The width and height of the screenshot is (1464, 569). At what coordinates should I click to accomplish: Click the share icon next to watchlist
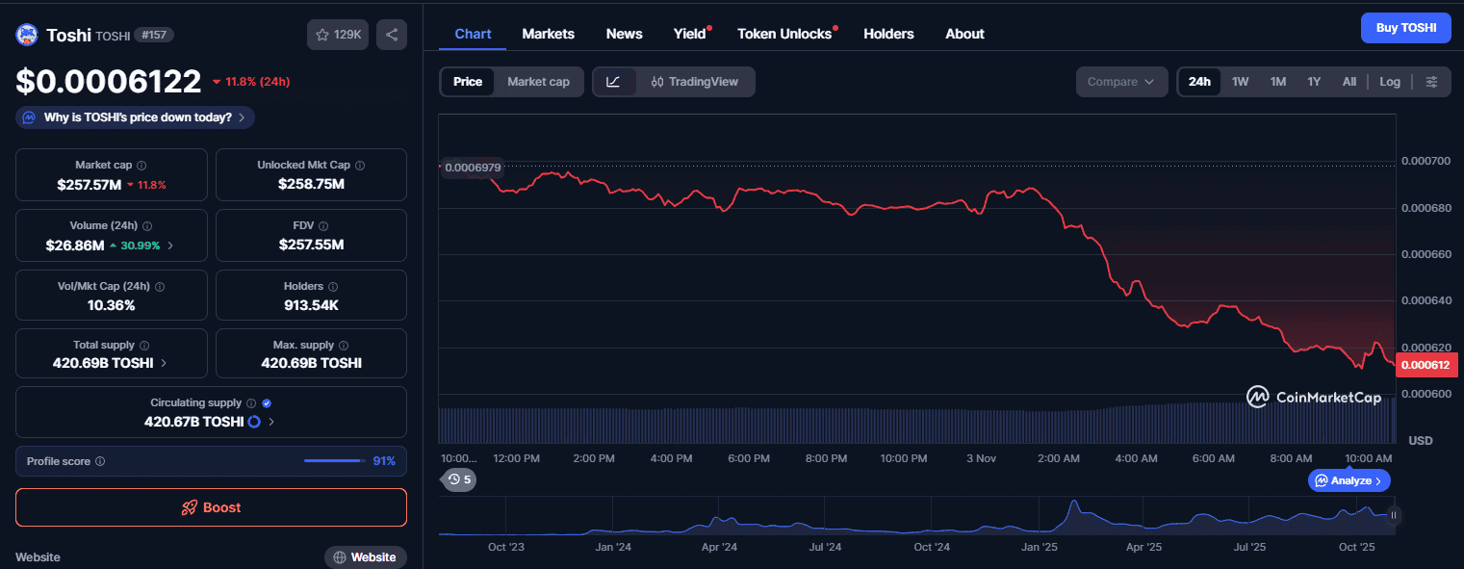tap(392, 35)
